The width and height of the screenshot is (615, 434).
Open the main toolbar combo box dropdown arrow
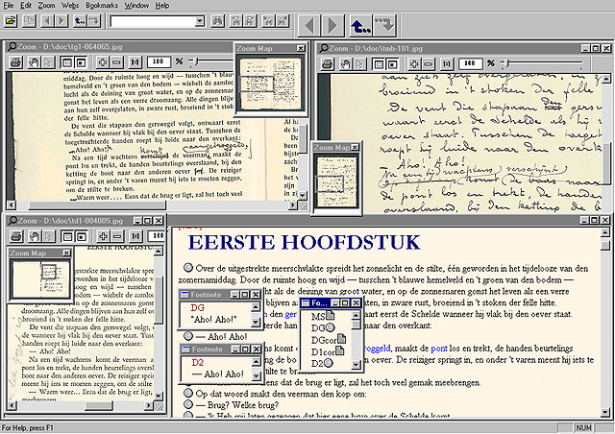click(x=200, y=21)
